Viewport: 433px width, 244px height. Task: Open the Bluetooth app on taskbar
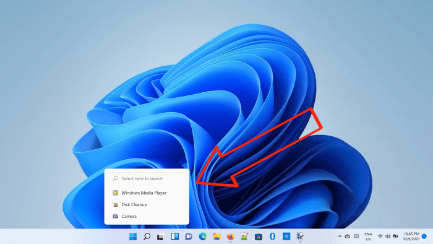(x=272, y=237)
